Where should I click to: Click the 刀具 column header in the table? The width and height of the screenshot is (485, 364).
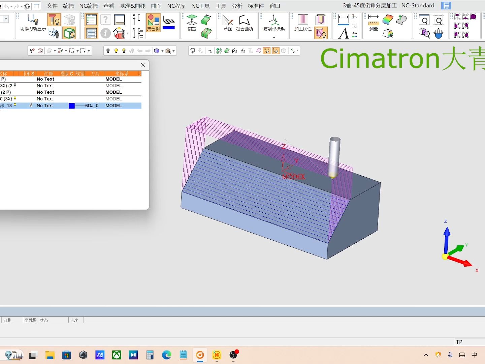coord(95,73)
